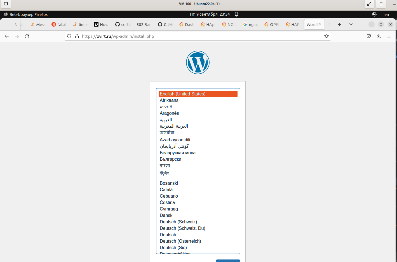The width and height of the screenshot is (397, 262).
Task: Select Dansk language
Action: click(x=198, y=215)
